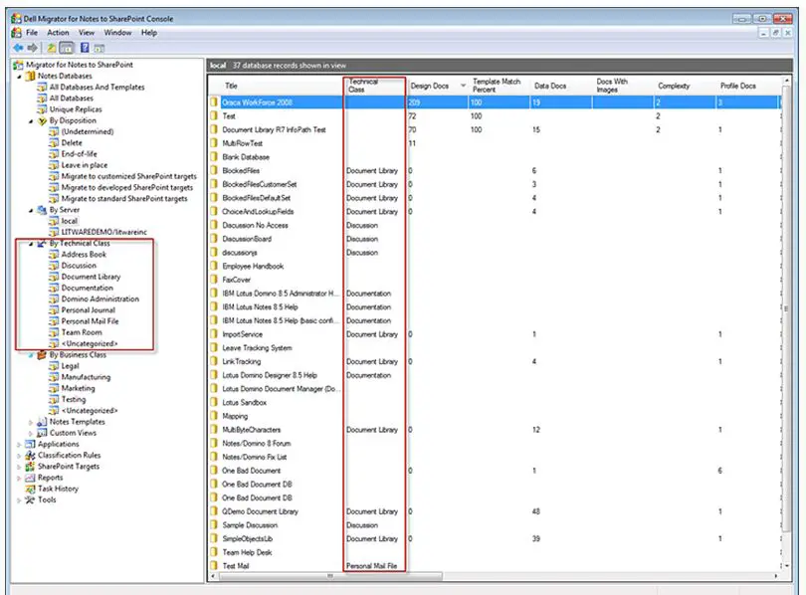Select Manufacturing under By Business Class

pyautogui.click(x=86, y=377)
